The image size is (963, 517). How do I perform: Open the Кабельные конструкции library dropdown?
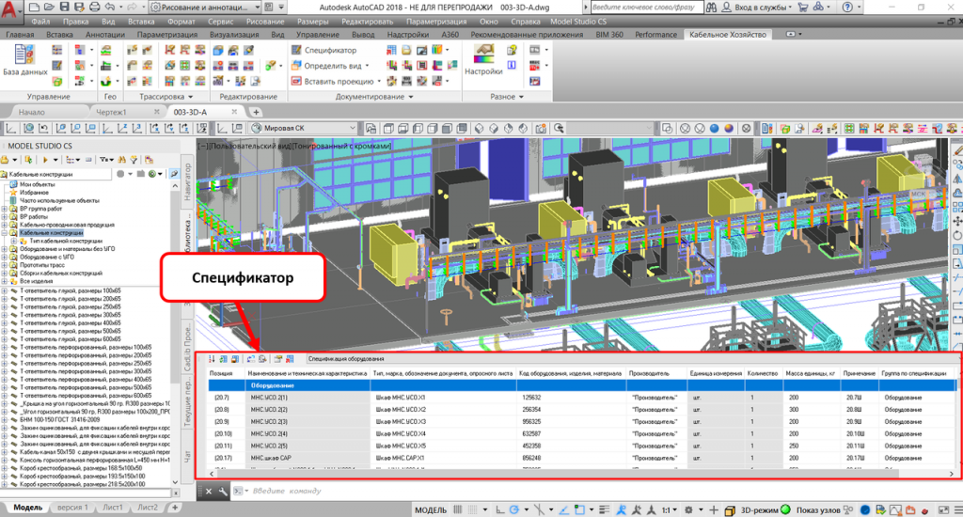click(57, 175)
